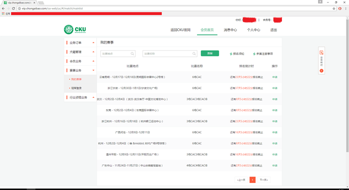Viewport: 349px width, 190px height.
Task: Select 我的赛事 in the sidebar
Action: coord(76,79)
